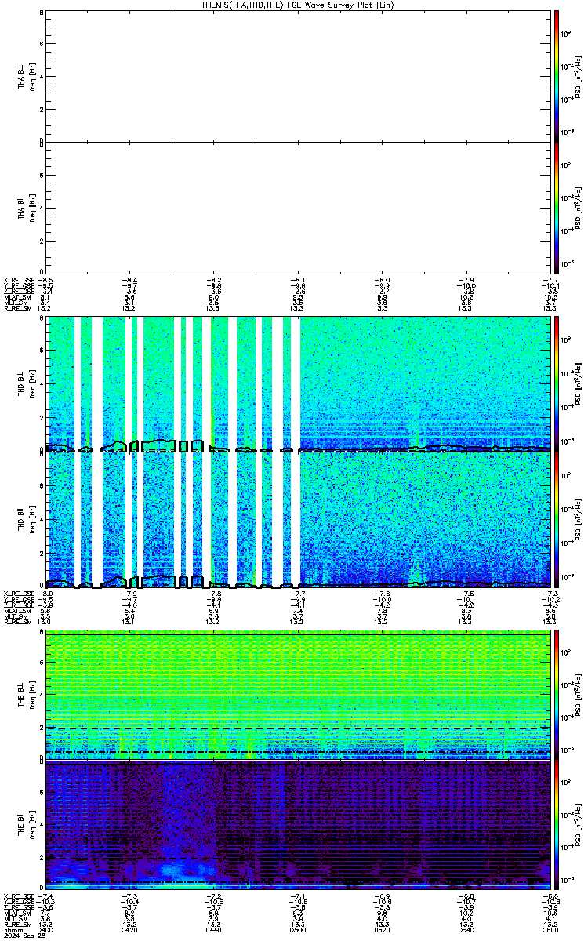Image resolution: width=588 pixels, height=941 pixels.
Task: Click the '-8.5' X_RE_GSE value under THA panels
Action: [x=46, y=279]
